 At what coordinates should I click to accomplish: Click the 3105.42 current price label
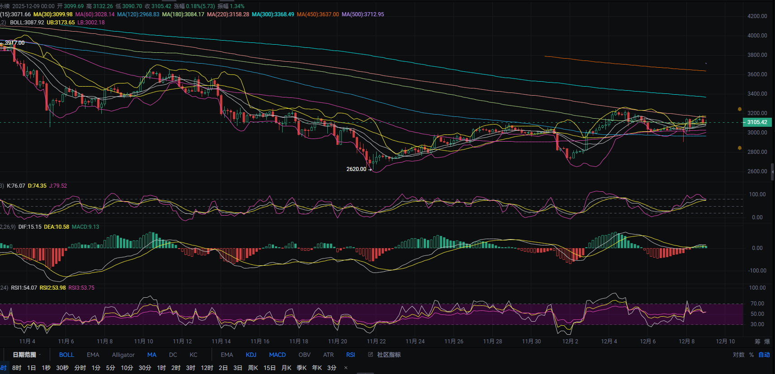[x=757, y=122]
